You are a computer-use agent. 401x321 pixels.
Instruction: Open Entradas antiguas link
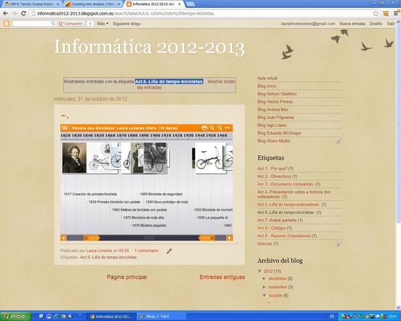coord(222,277)
